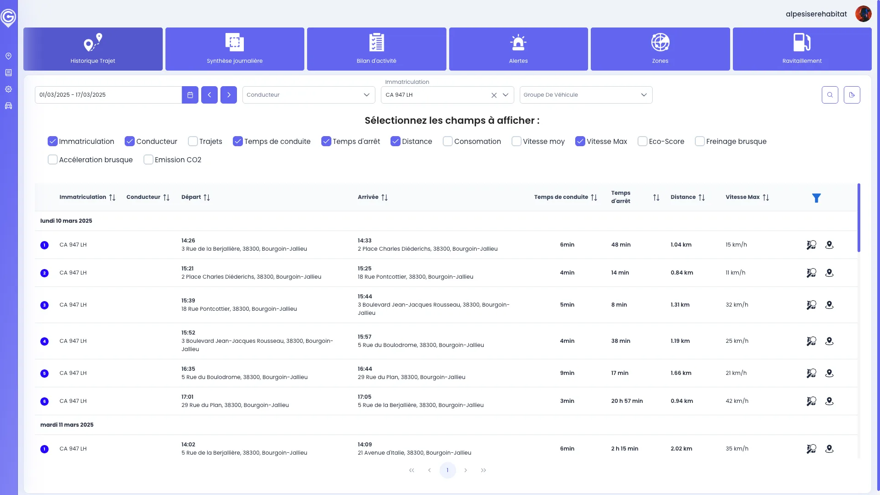Click the export file icon
The image size is (880, 495).
tap(852, 95)
